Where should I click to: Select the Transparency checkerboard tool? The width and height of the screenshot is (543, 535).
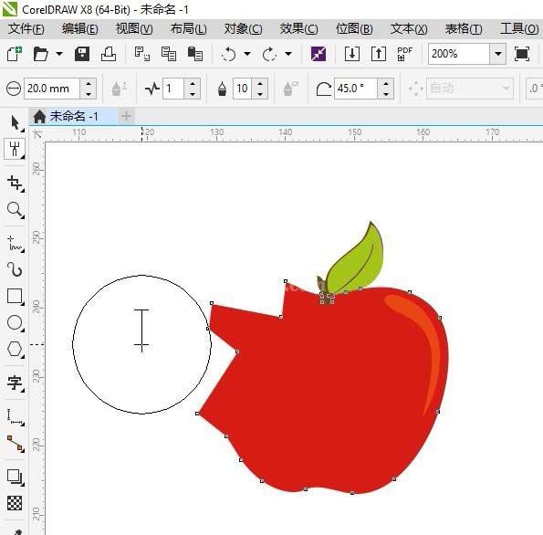click(x=15, y=503)
